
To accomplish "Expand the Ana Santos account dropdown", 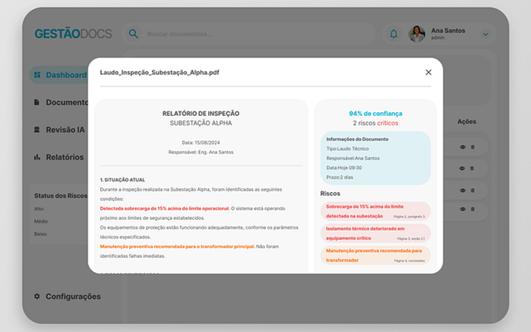I will tap(485, 34).
